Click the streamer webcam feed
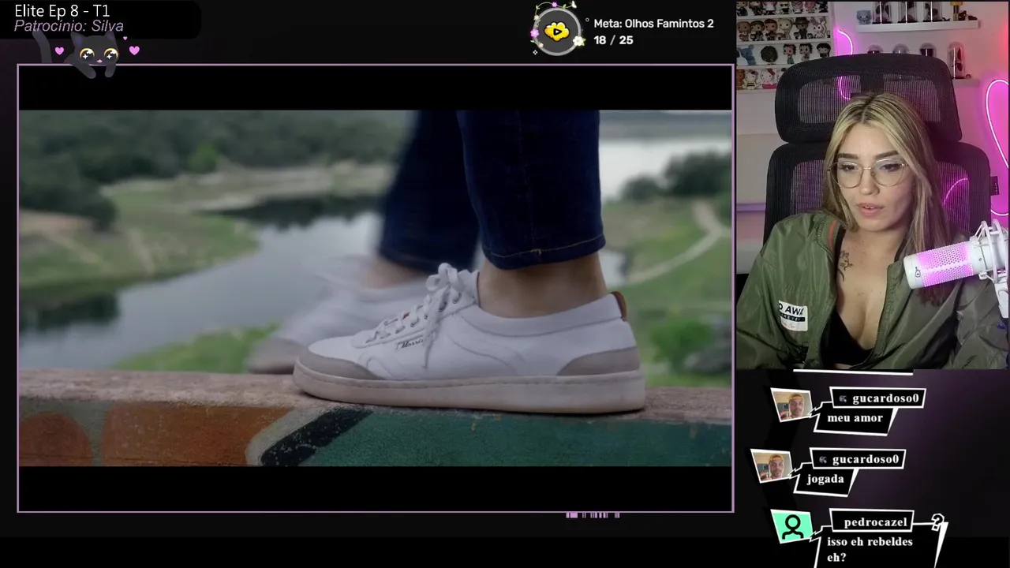 pyautogui.click(x=873, y=185)
